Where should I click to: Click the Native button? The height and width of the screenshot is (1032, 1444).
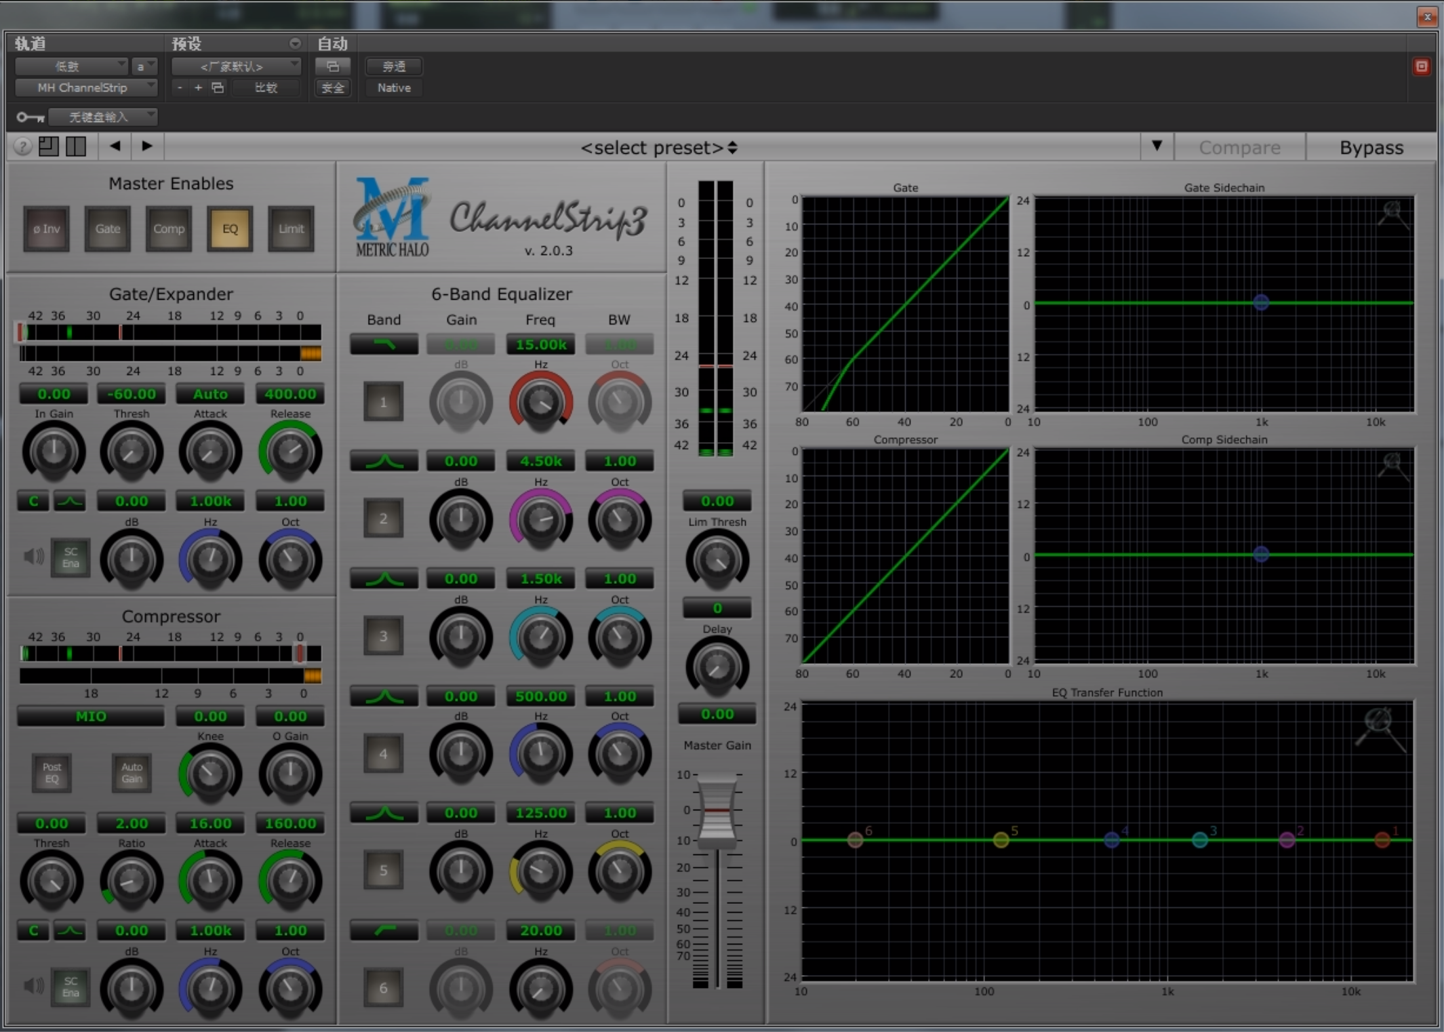(x=394, y=87)
